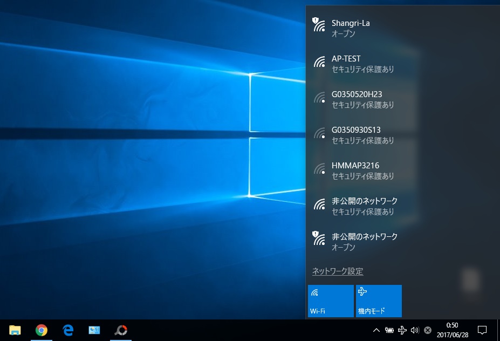This screenshot has height=341, width=500.
Task: Show hidden system tray icons
Action: click(x=376, y=330)
